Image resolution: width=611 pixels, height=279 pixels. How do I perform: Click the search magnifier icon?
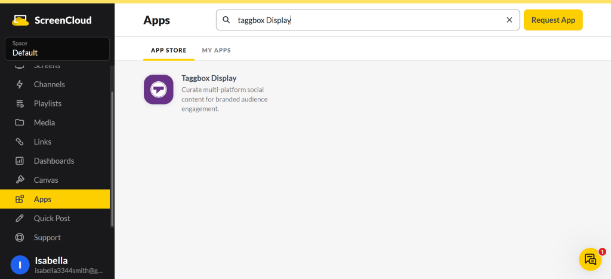[226, 20]
